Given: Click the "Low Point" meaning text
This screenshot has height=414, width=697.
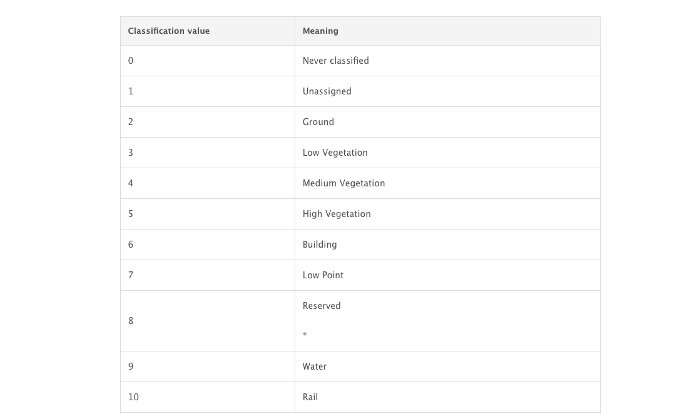Looking at the screenshot, I should [x=323, y=275].
